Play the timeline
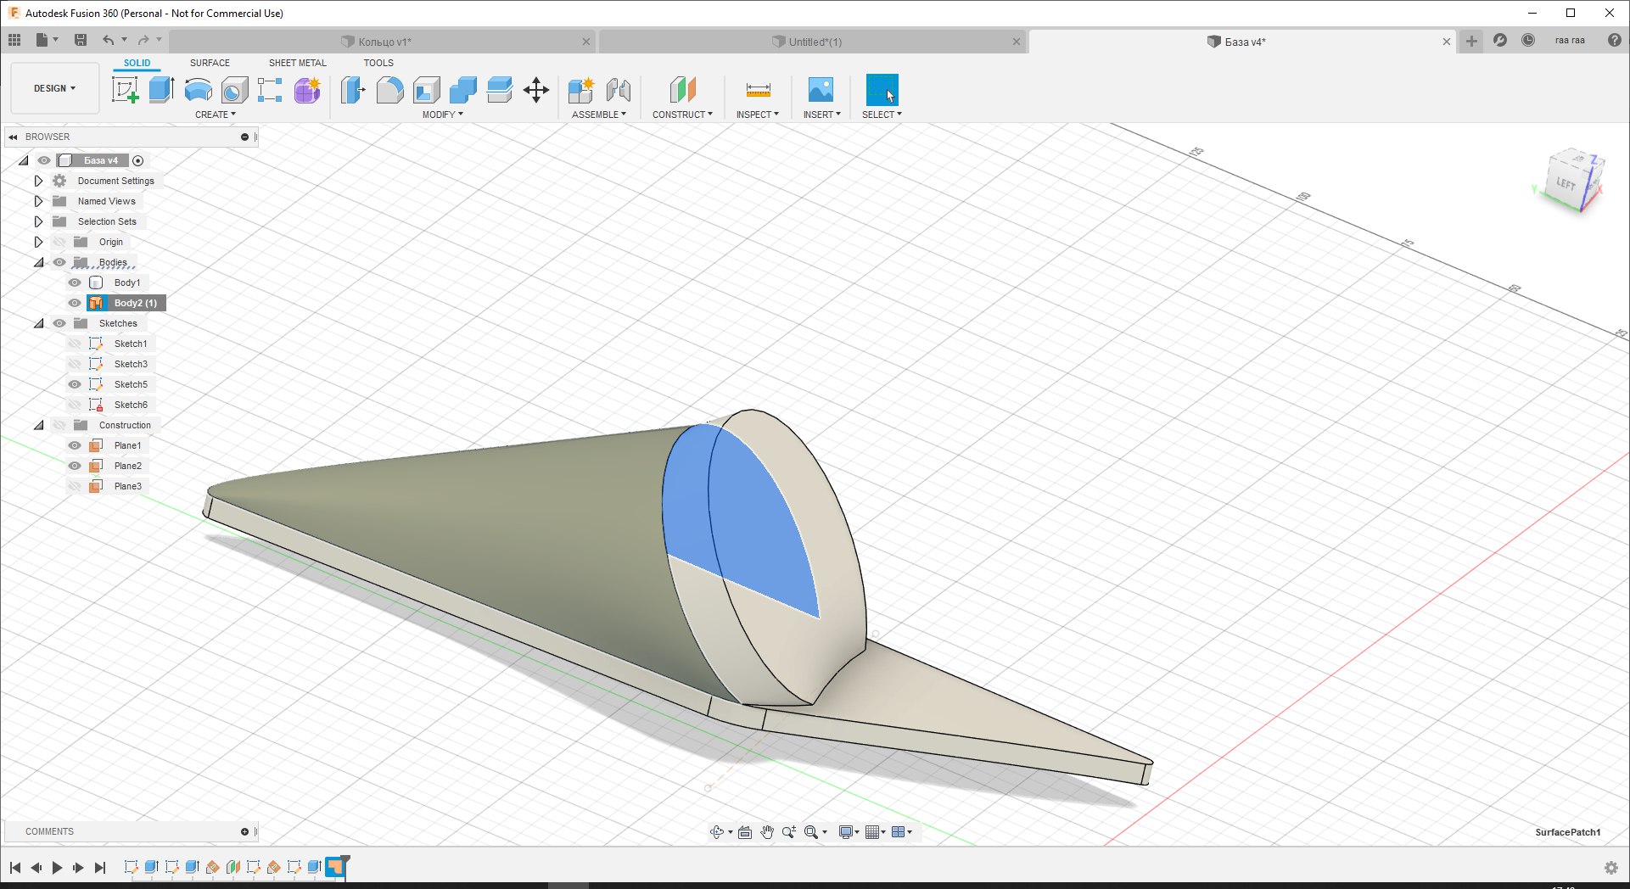Viewport: 1630px width, 889px height. 57,868
